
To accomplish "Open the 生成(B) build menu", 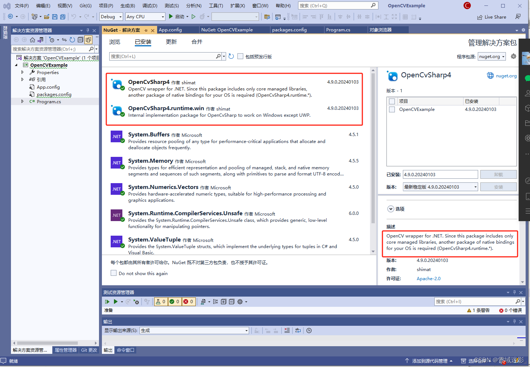I will click(127, 5).
